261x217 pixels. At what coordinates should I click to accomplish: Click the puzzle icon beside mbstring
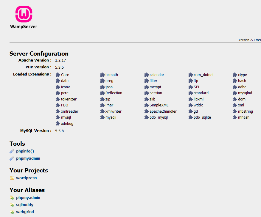(235, 111)
